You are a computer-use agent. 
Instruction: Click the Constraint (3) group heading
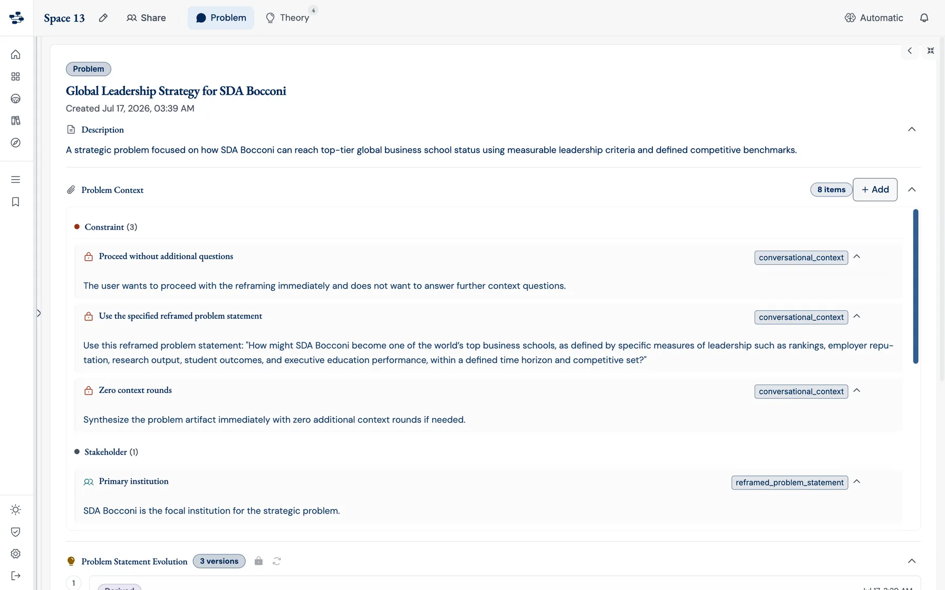(111, 227)
